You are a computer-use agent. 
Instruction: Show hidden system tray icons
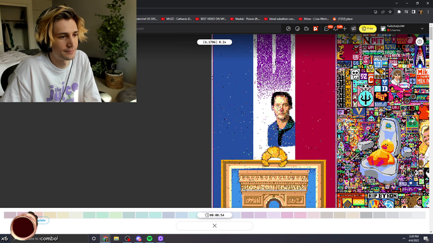[404, 238]
